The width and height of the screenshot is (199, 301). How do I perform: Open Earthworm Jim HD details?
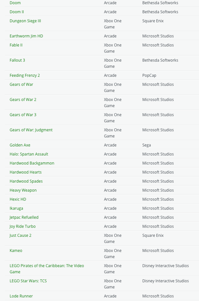coord(26,36)
